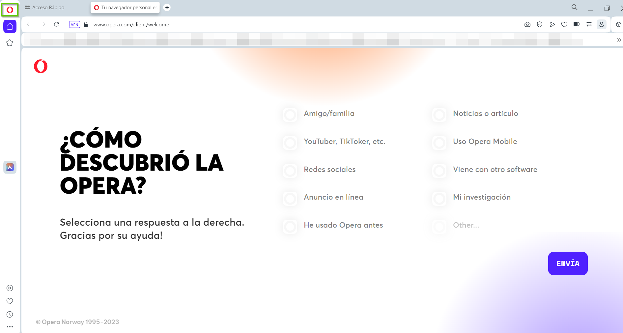This screenshot has width=623, height=333.
Task: Take a snapshot with camera icon
Action: pyautogui.click(x=527, y=24)
